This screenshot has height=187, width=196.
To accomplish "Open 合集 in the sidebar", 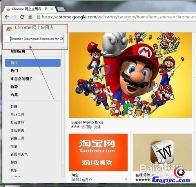I will [x=14, y=95].
